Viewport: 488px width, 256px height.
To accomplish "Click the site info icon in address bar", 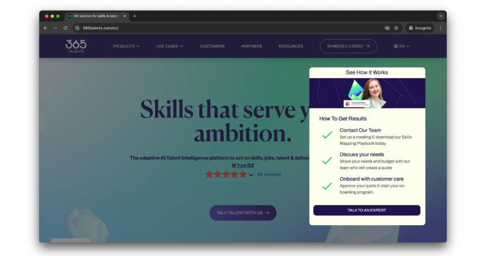I will pyautogui.click(x=77, y=28).
